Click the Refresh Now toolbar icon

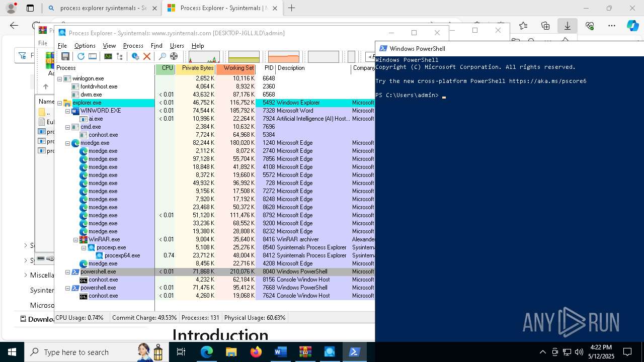pyautogui.click(x=80, y=56)
